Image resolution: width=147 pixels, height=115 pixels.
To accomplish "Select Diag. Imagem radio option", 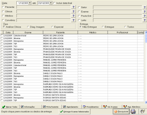I will pyautogui.click(x=28, y=27).
